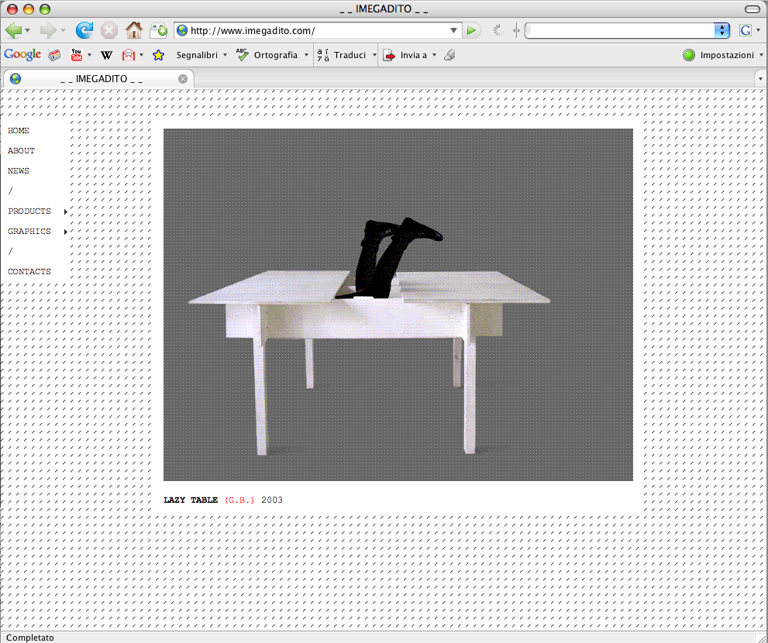This screenshot has width=768, height=643.
Task: Click the 2003 year in caption
Action: coord(272,500)
